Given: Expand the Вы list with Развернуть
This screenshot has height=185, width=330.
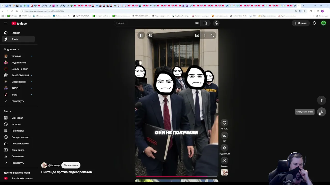Looking at the screenshot, I should (x=18, y=163).
